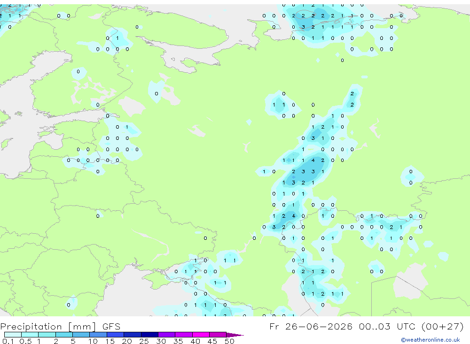Click the legend label '45'
The width and height of the screenshot is (470, 344).
tap(212, 341)
